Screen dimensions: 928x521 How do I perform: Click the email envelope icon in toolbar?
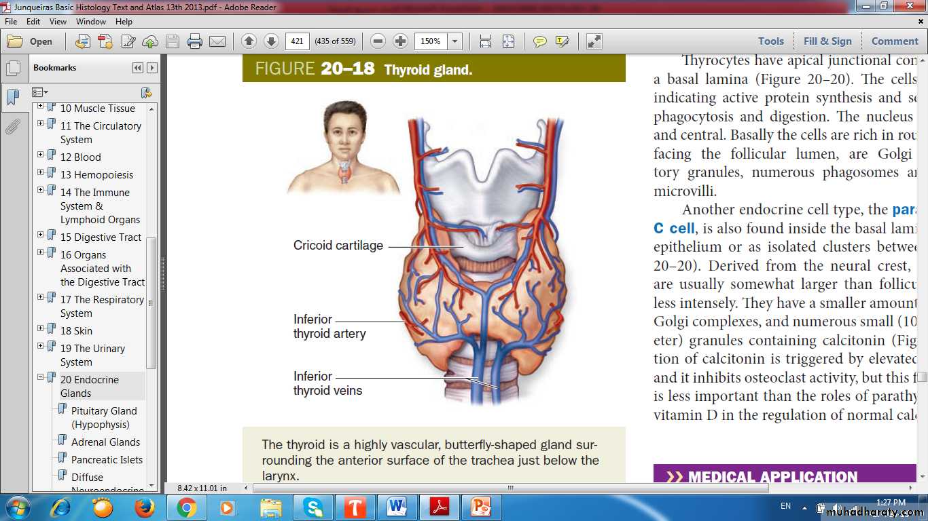217,41
